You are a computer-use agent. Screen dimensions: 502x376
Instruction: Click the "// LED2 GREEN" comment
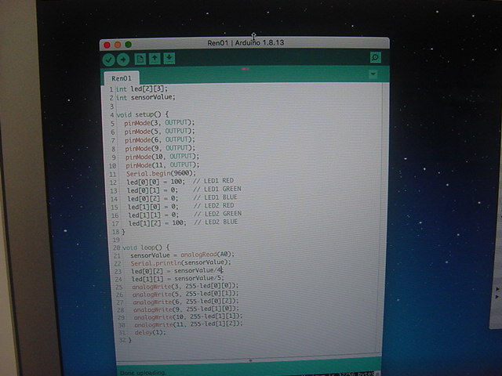tap(218, 214)
